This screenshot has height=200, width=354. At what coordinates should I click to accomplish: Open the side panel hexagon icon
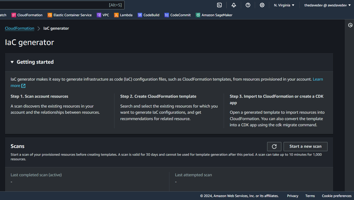point(350,25)
